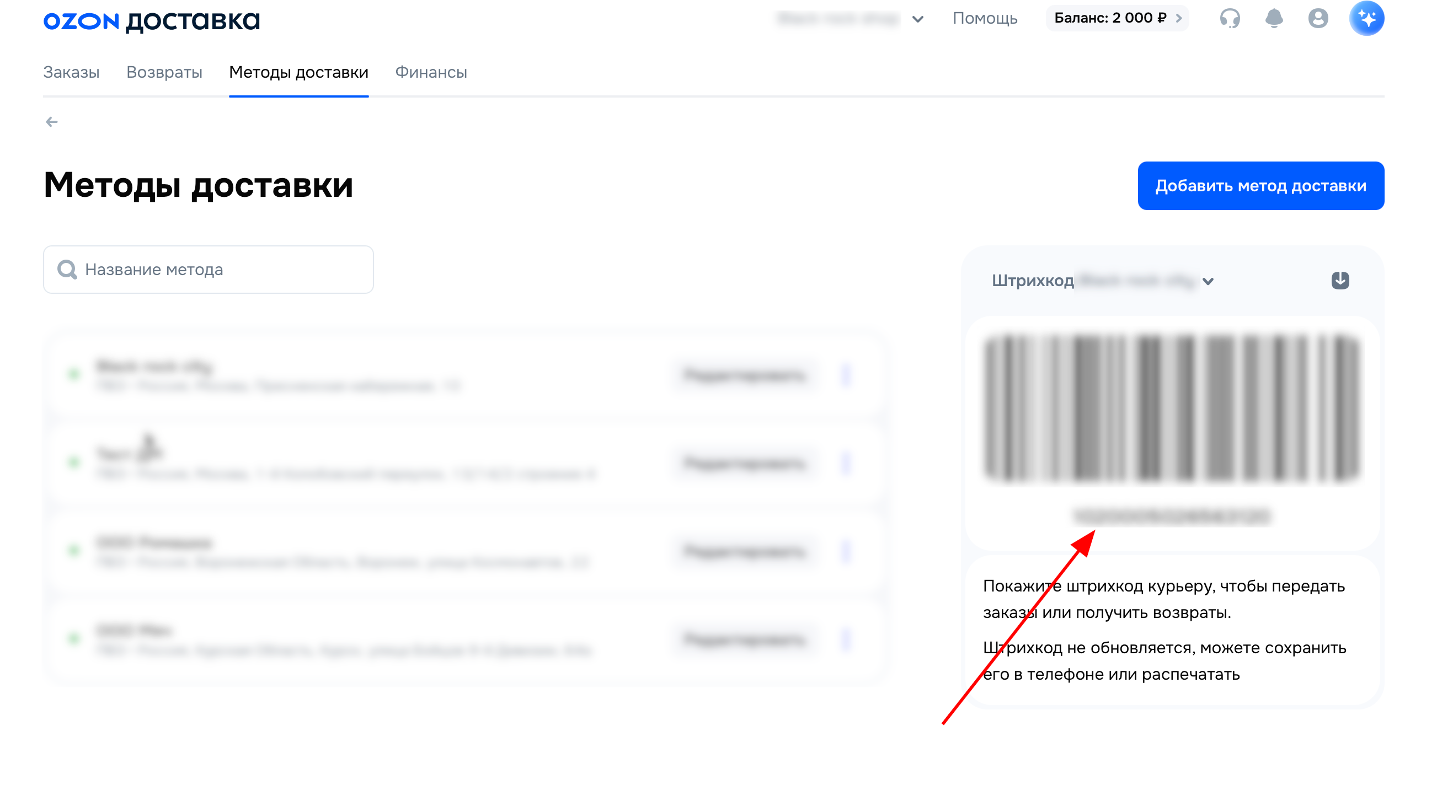
Task: Open the Возвраты tab
Action: [164, 72]
